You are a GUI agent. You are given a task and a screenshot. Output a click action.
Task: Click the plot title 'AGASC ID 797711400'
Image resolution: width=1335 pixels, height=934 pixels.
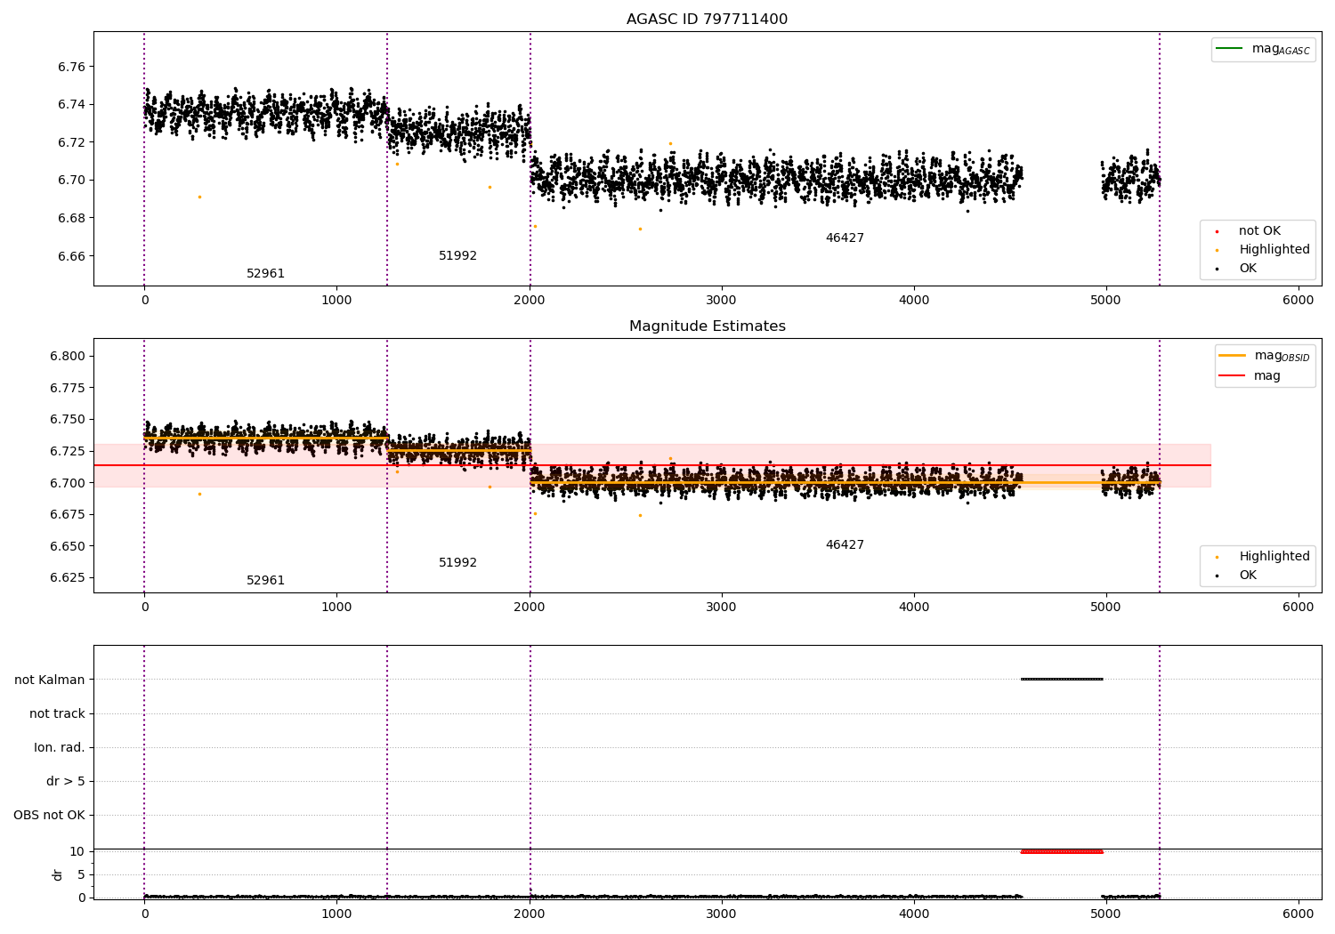pos(707,20)
